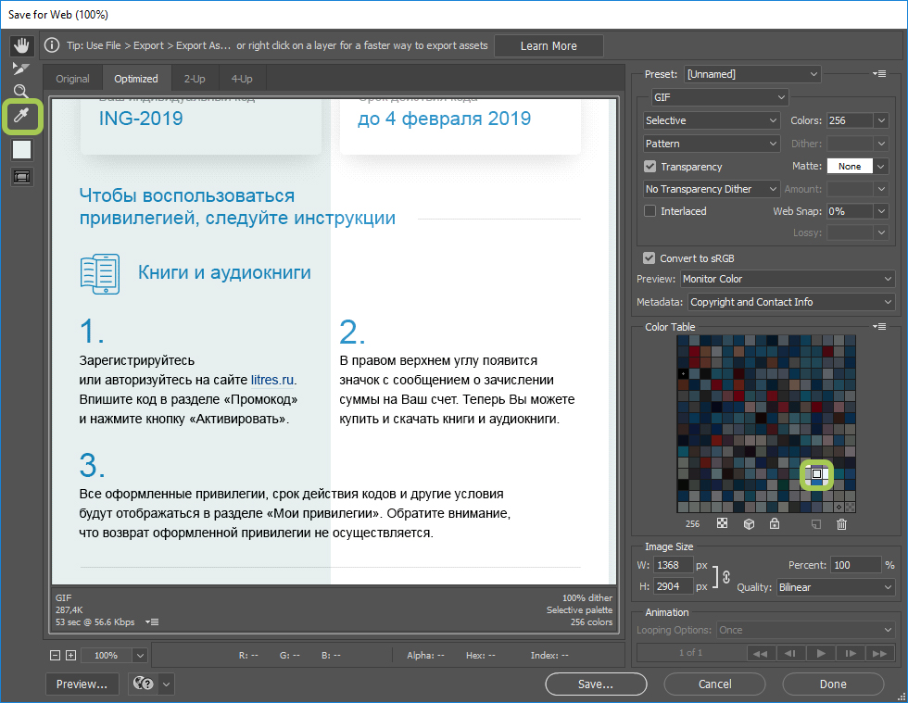Click the Matte color box showing None
This screenshot has width=908, height=703.
(850, 166)
